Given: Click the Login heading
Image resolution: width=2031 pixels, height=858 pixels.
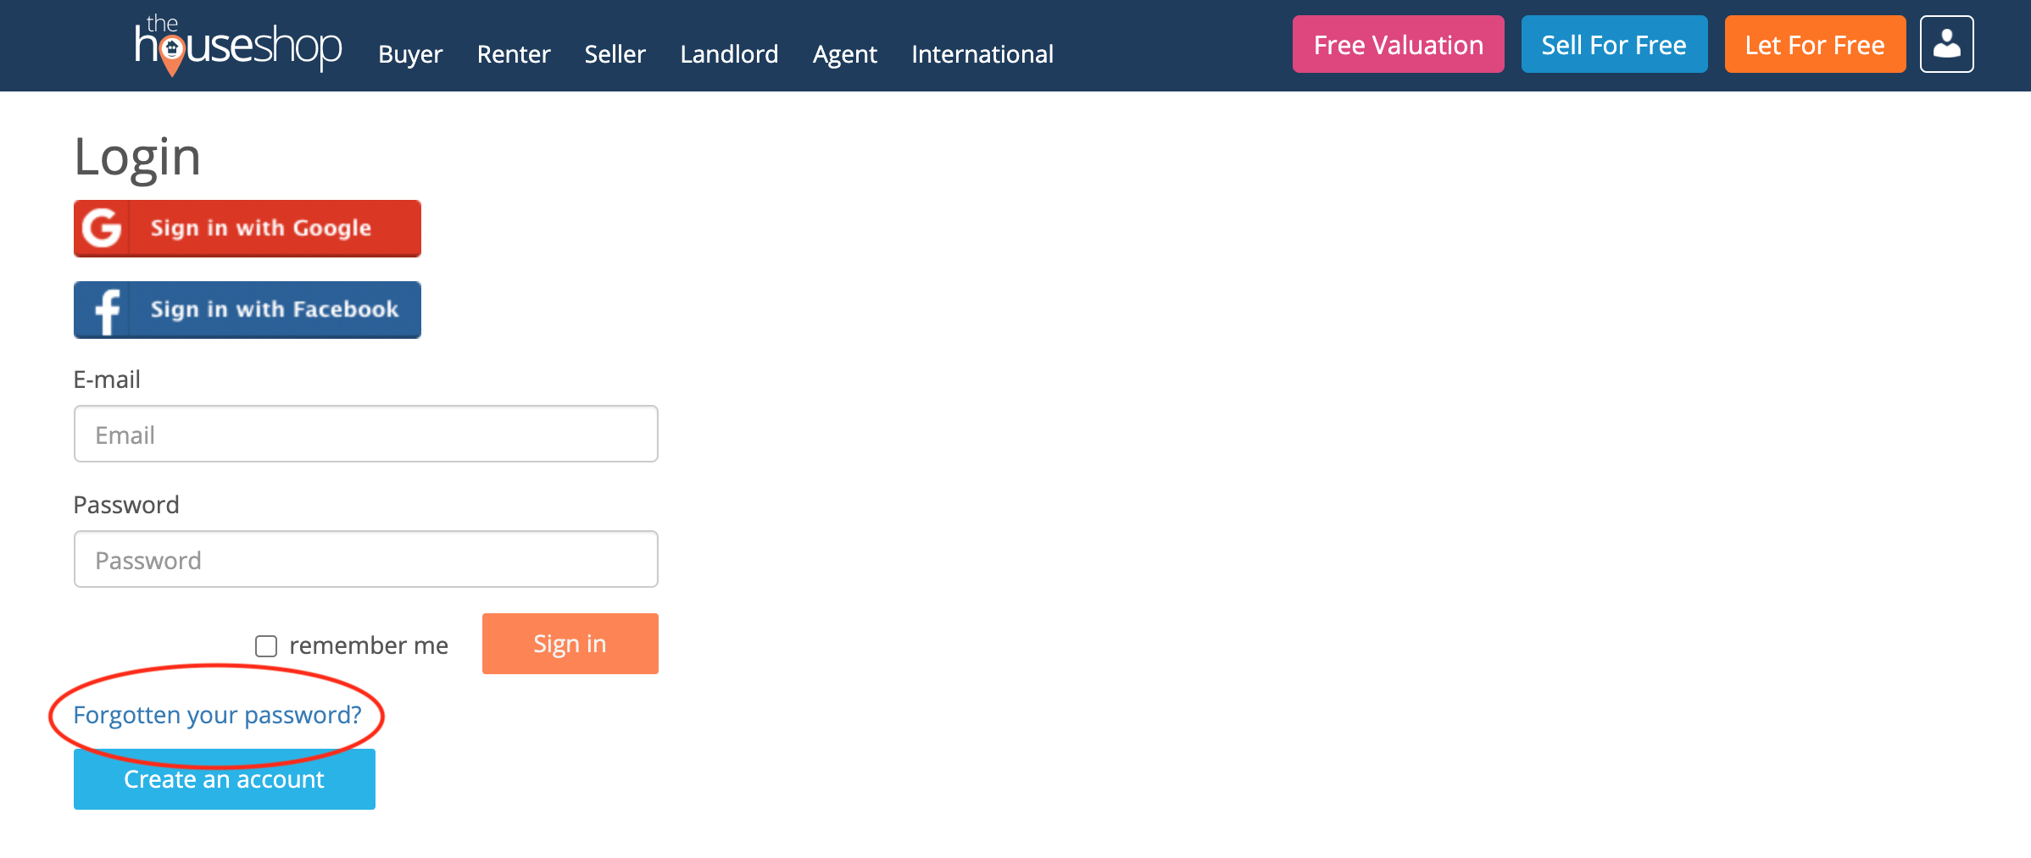Looking at the screenshot, I should point(137,158).
